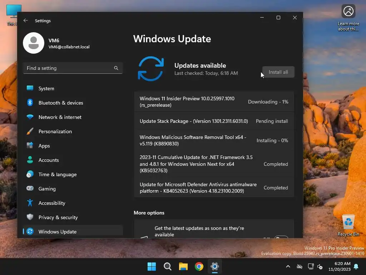Click inside Find a setting box

click(73, 68)
